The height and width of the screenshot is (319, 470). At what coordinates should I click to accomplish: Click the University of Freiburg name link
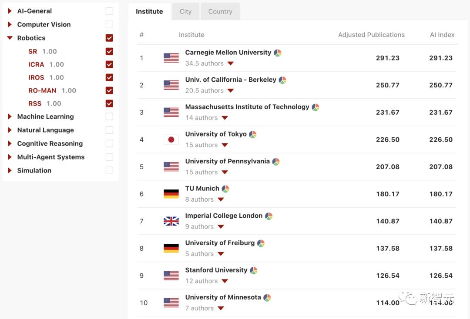click(x=220, y=243)
